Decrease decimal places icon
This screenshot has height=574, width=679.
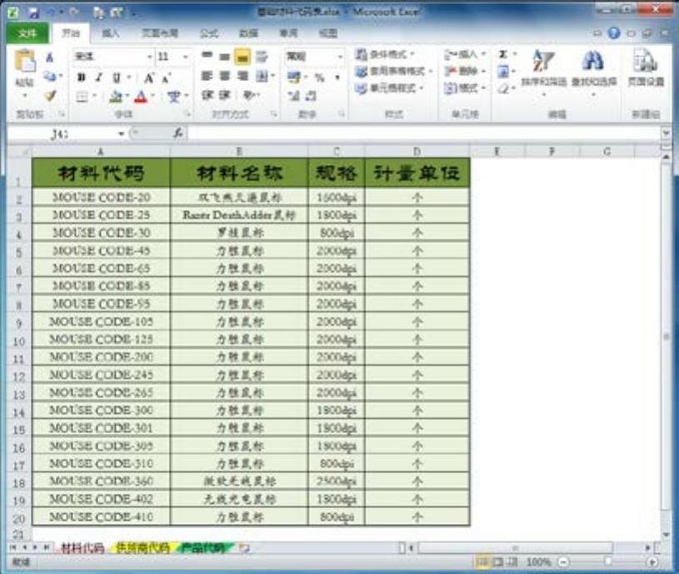[x=311, y=96]
